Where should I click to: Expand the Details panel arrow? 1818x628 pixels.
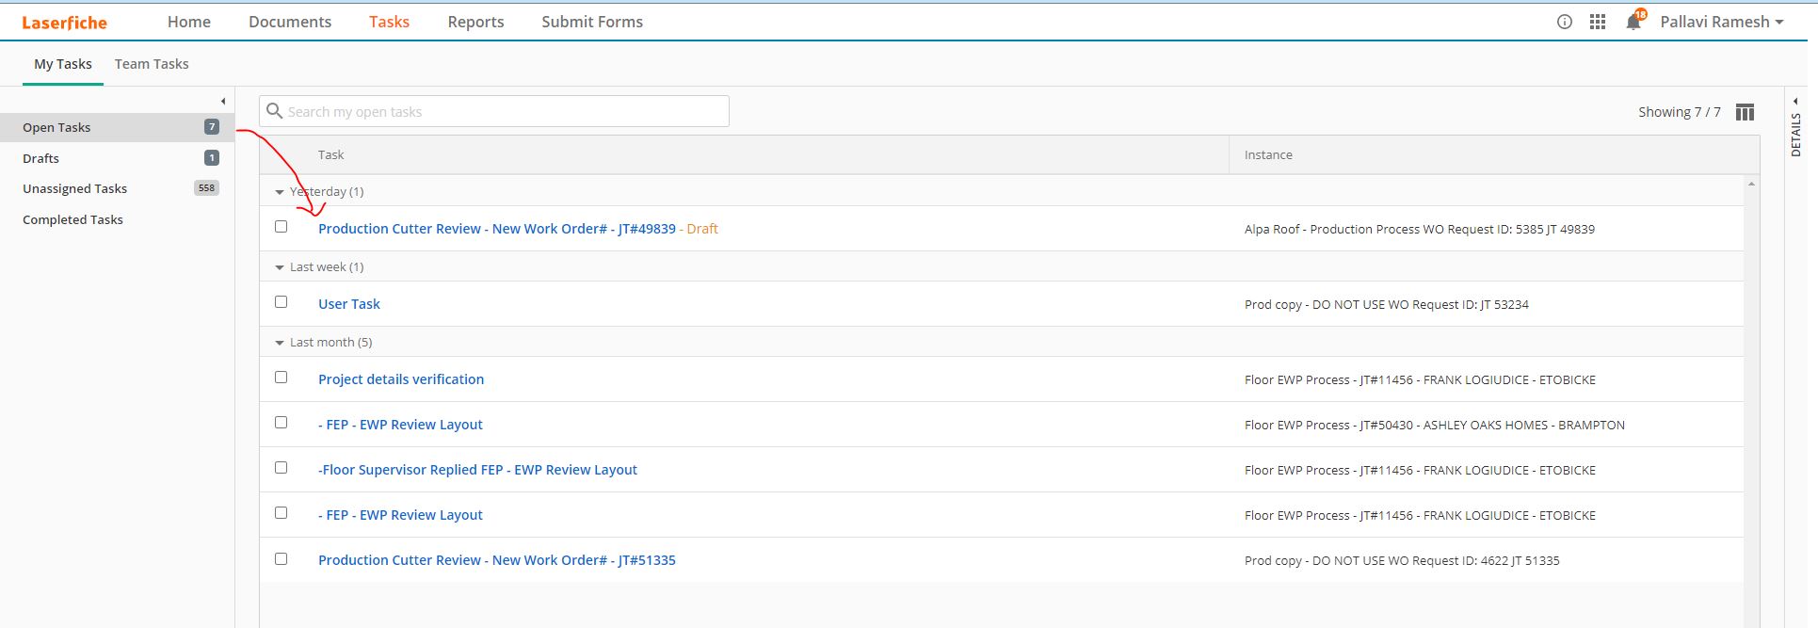pyautogui.click(x=1796, y=101)
